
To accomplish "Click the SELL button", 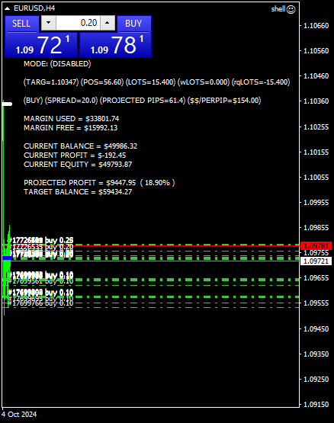I will coord(21,24).
